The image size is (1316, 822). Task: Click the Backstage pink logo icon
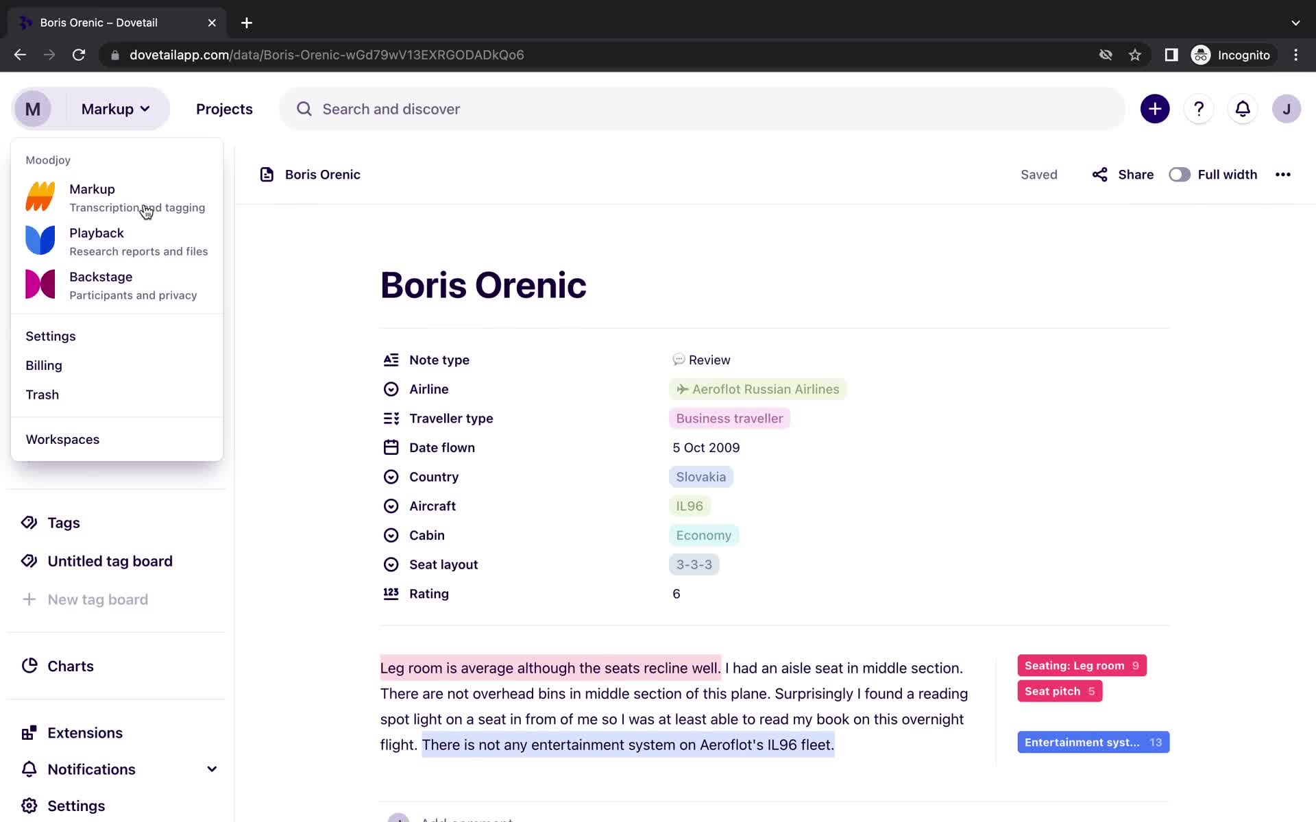coord(40,284)
